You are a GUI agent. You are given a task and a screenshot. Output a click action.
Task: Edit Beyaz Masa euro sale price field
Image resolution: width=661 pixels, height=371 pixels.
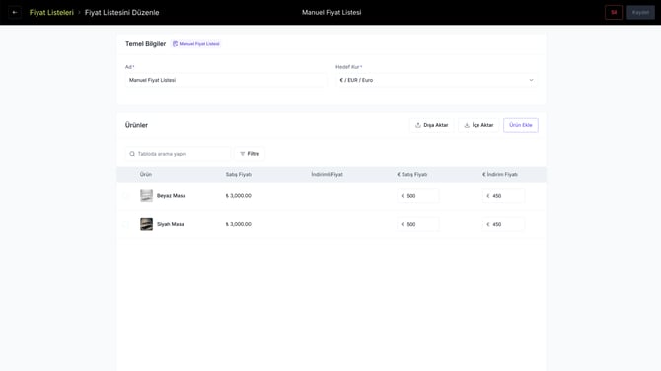(x=417, y=196)
